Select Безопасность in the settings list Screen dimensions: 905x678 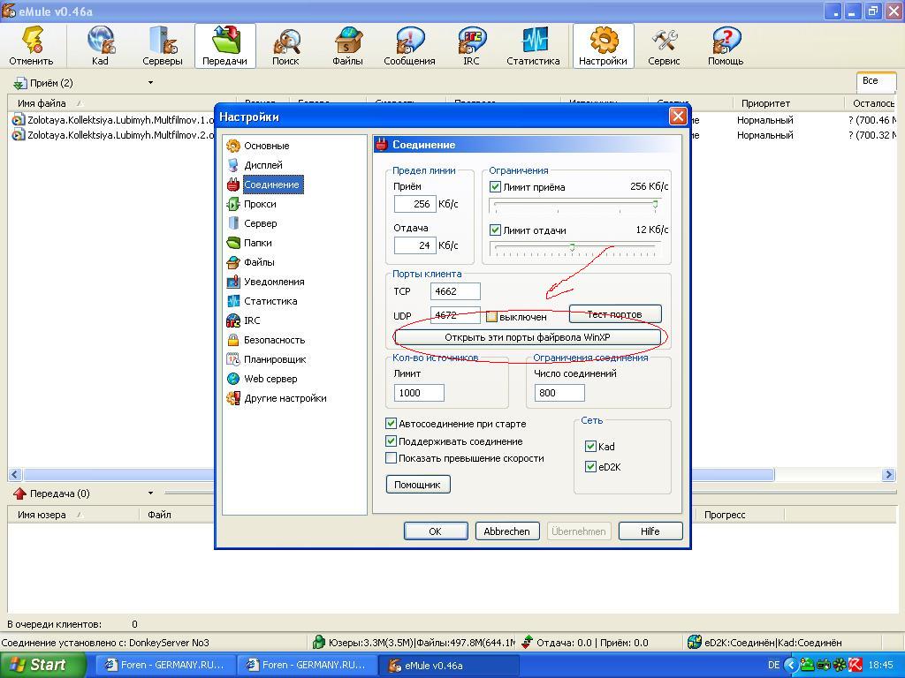(x=274, y=340)
